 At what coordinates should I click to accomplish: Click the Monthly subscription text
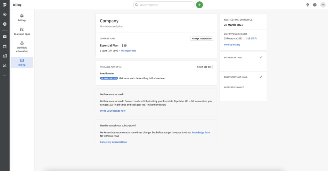tap(111, 27)
